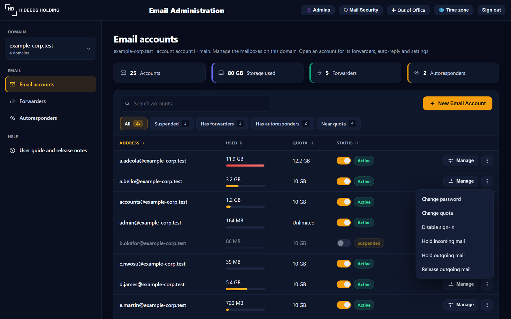Choose Change password from the context menu

(x=454, y=199)
